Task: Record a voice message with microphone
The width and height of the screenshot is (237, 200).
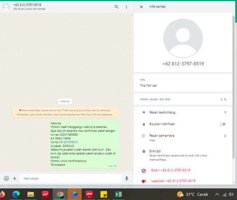Action: pyautogui.click(x=127, y=179)
